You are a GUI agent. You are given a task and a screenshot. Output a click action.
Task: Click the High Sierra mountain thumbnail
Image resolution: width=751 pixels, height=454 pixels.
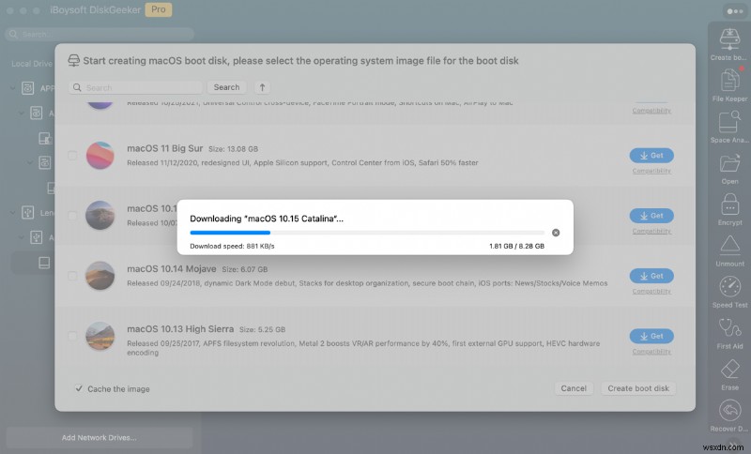coord(100,337)
